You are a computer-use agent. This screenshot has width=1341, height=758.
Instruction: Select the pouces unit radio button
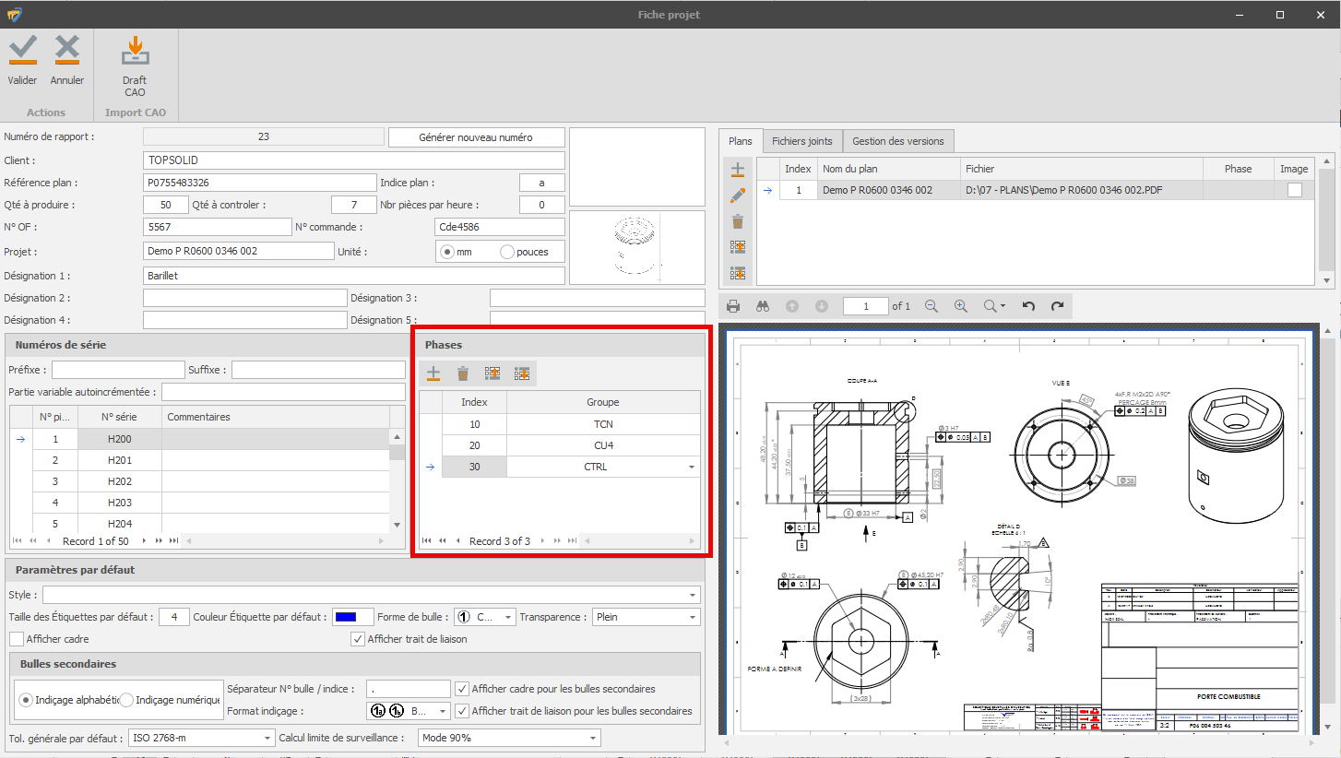[x=507, y=252]
